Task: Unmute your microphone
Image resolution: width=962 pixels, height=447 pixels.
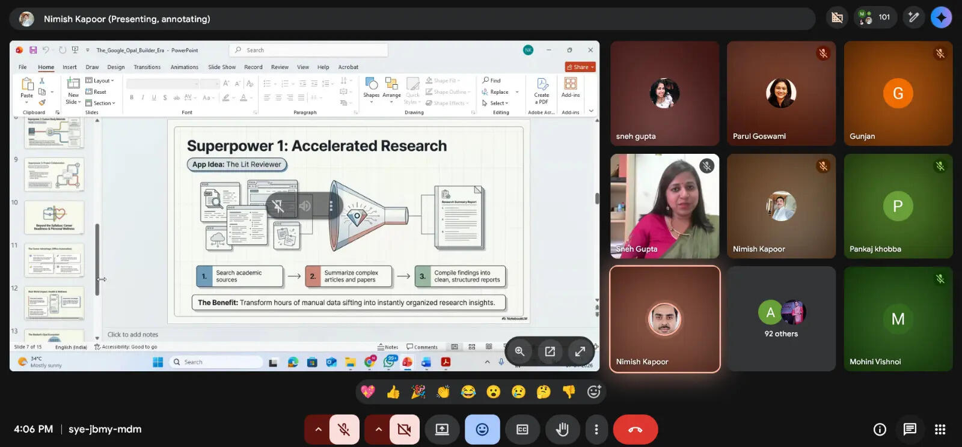Action: 344,430
